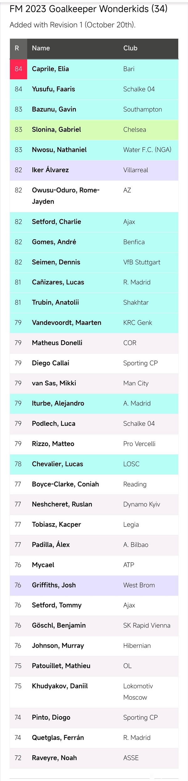Screen dimensions: 188x781
Task: Select Iker Álvarez from Villarreal
Action: coord(50,170)
